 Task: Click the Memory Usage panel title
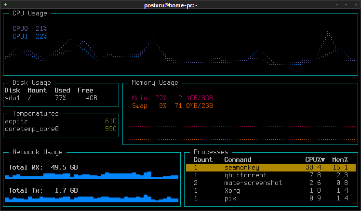155,82
